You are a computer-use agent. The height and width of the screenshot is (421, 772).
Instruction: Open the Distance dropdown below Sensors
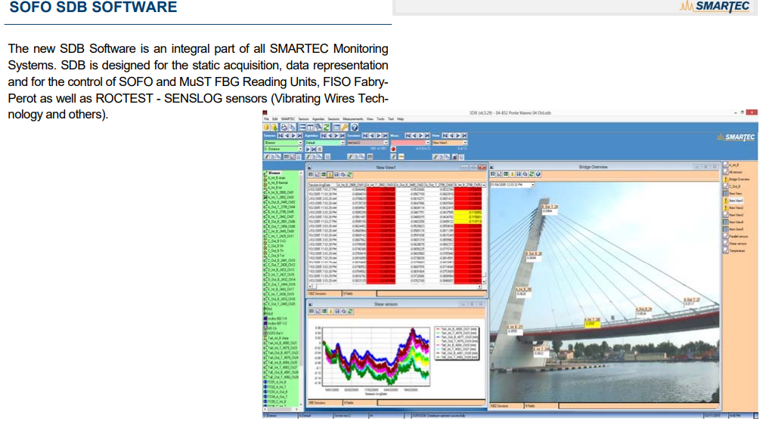(x=283, y=149)
